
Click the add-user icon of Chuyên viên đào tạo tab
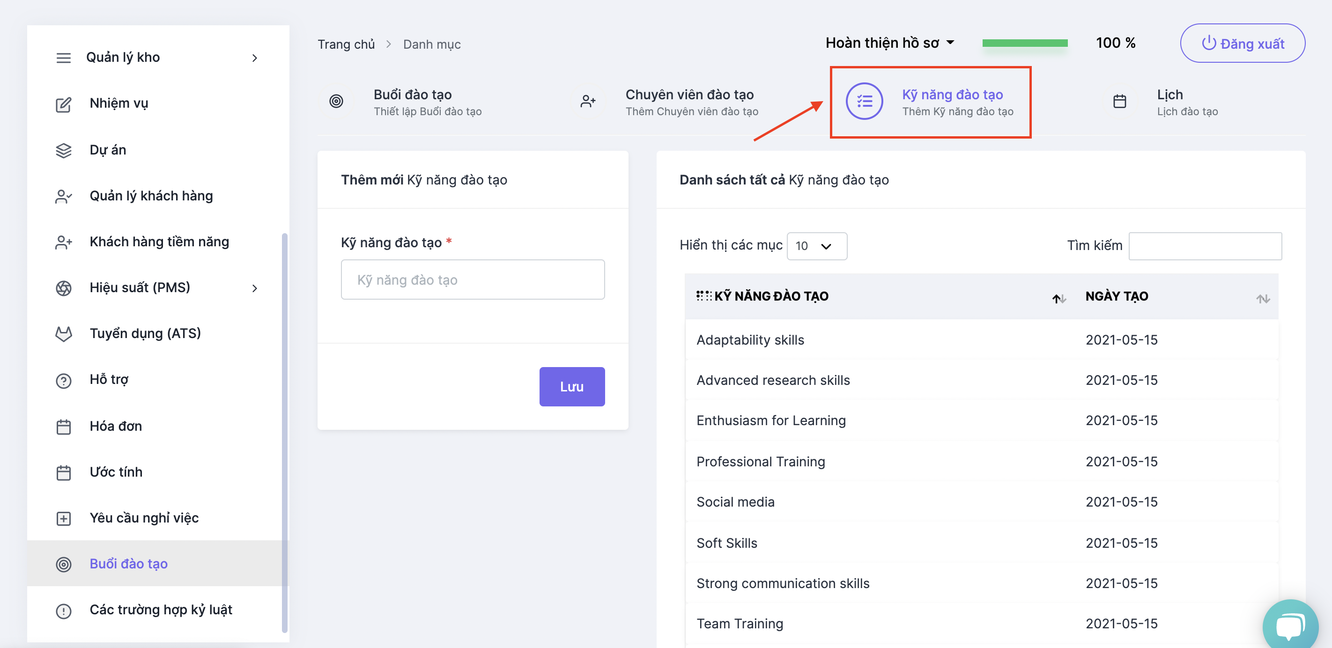click(x=588, y=101)
